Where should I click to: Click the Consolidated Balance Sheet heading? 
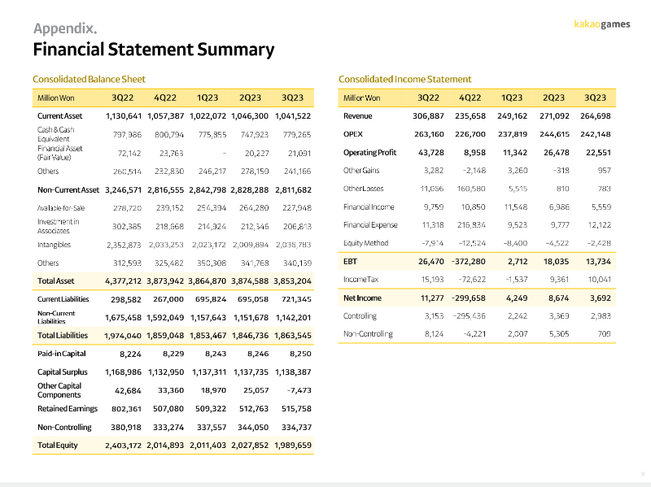89,79
